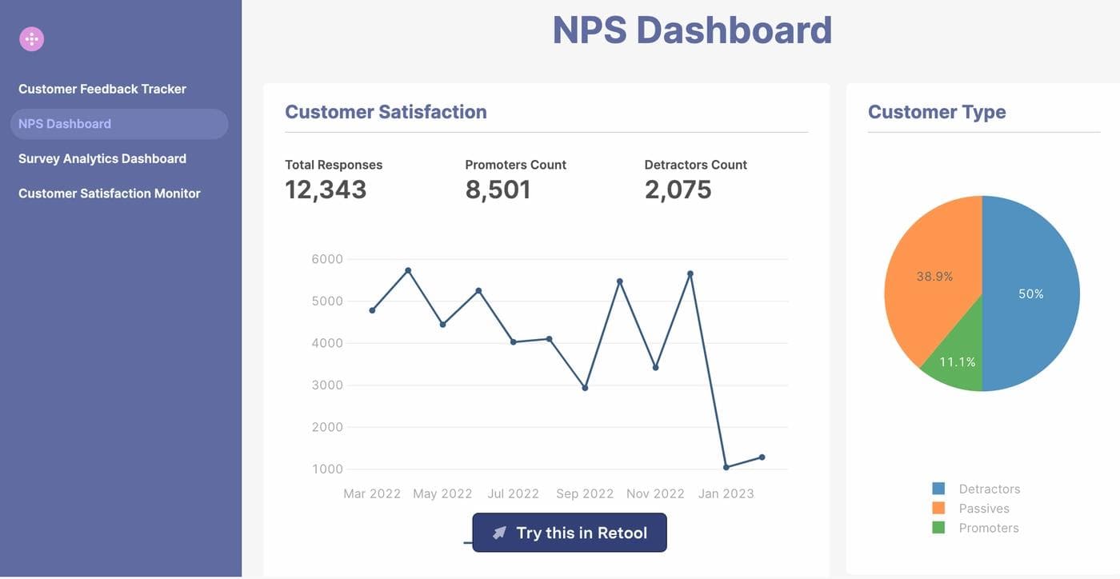This screenshot has height=579, width=1120.
Task: Open Customer Satisfaction Monitor page
Action: [x=110, y=194]
